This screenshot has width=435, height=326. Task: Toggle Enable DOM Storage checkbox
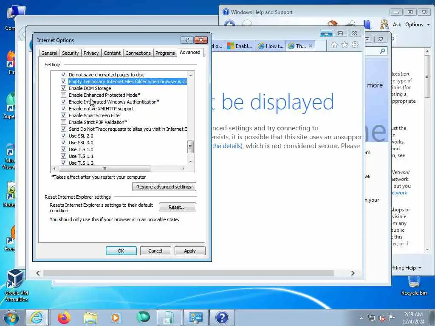(64, 88)
